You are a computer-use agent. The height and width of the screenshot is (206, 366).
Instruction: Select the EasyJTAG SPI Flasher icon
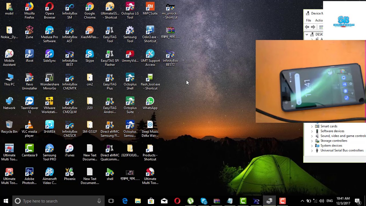click(x=110, y=58)
